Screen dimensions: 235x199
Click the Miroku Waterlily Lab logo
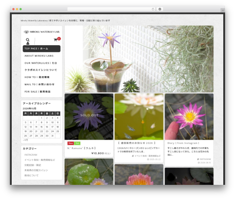42,32
